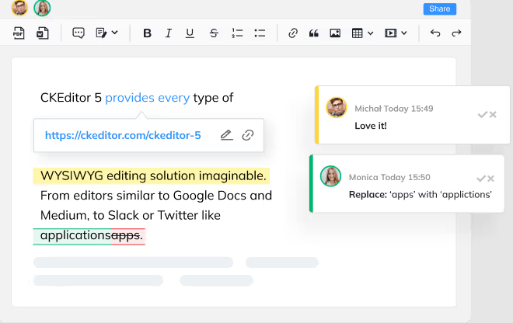
Task: Insert a block quote
Action: tap(314, 33)
